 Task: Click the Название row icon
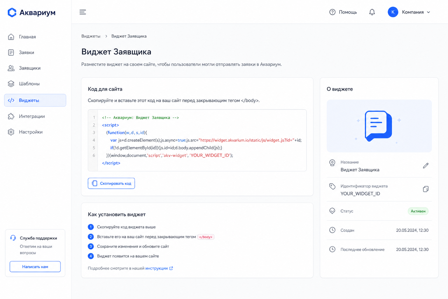[332, 163]
